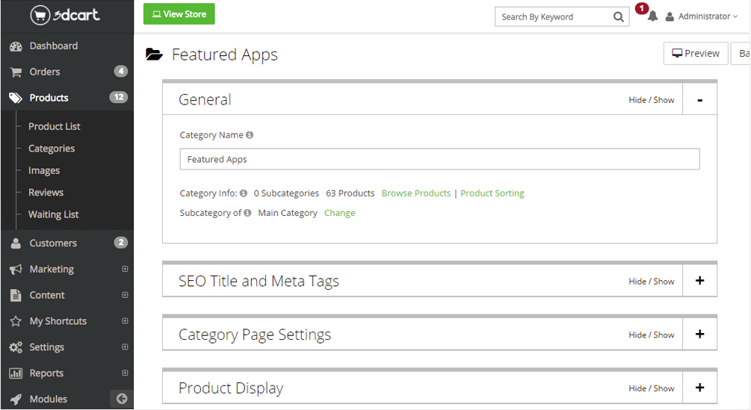Click the Category Info help icon
This screenshot has height=410, width=751.
244,193
